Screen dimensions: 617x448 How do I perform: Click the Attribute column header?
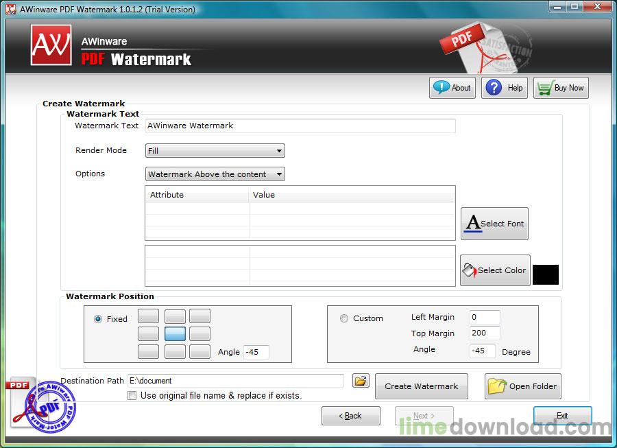coord(197,194)
